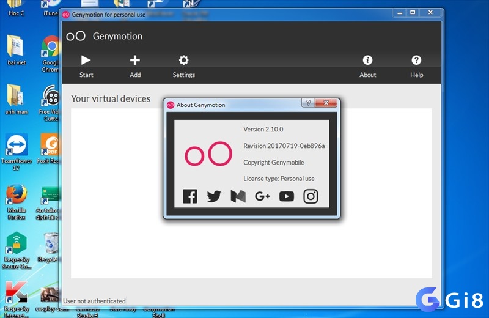The height and width of the screenshot is (318, 489).
Task: Select Kaspersky Secure Connection desktop shortcut
Action: pyautogui.click(x=17, y=251)
